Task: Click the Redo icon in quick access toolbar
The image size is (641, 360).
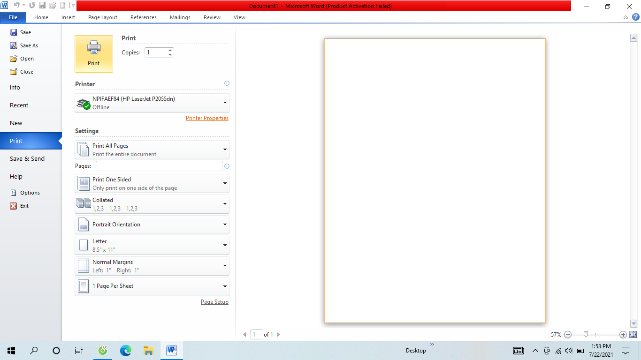Action: tap(32, 6)
